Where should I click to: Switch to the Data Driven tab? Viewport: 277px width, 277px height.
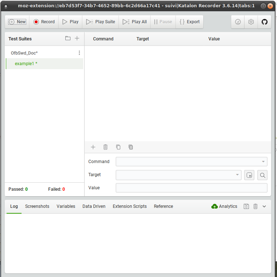click(x=94, y=206)
